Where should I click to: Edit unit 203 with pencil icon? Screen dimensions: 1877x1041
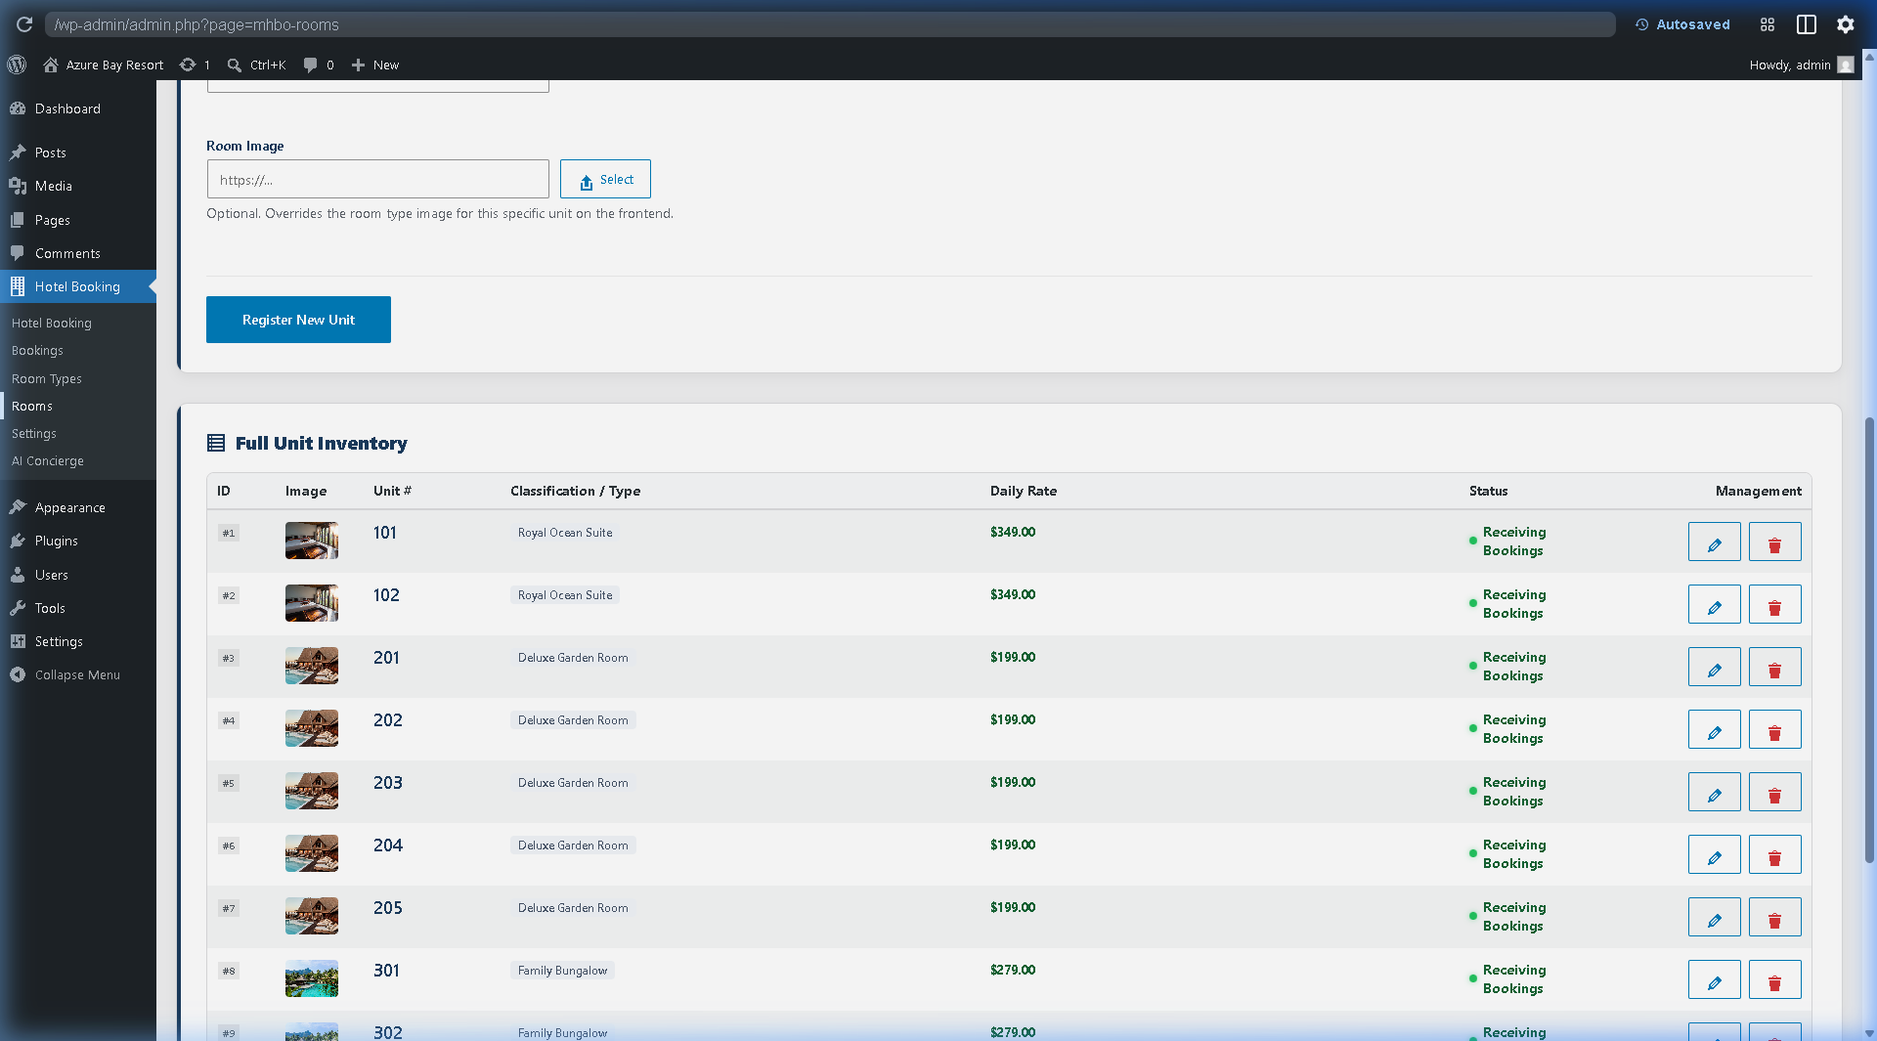tap(1714, 792)
